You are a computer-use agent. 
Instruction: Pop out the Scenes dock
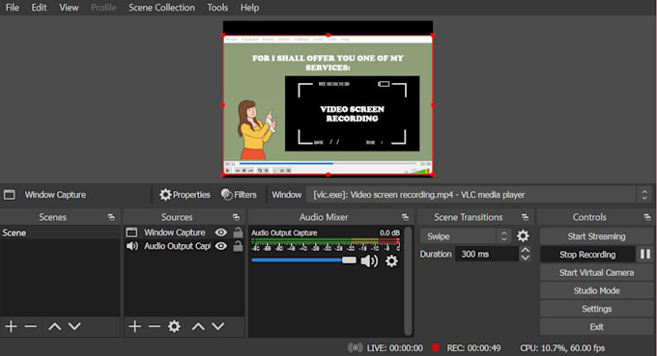tap(111, 217)
